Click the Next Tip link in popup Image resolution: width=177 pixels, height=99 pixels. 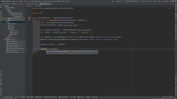91,54
